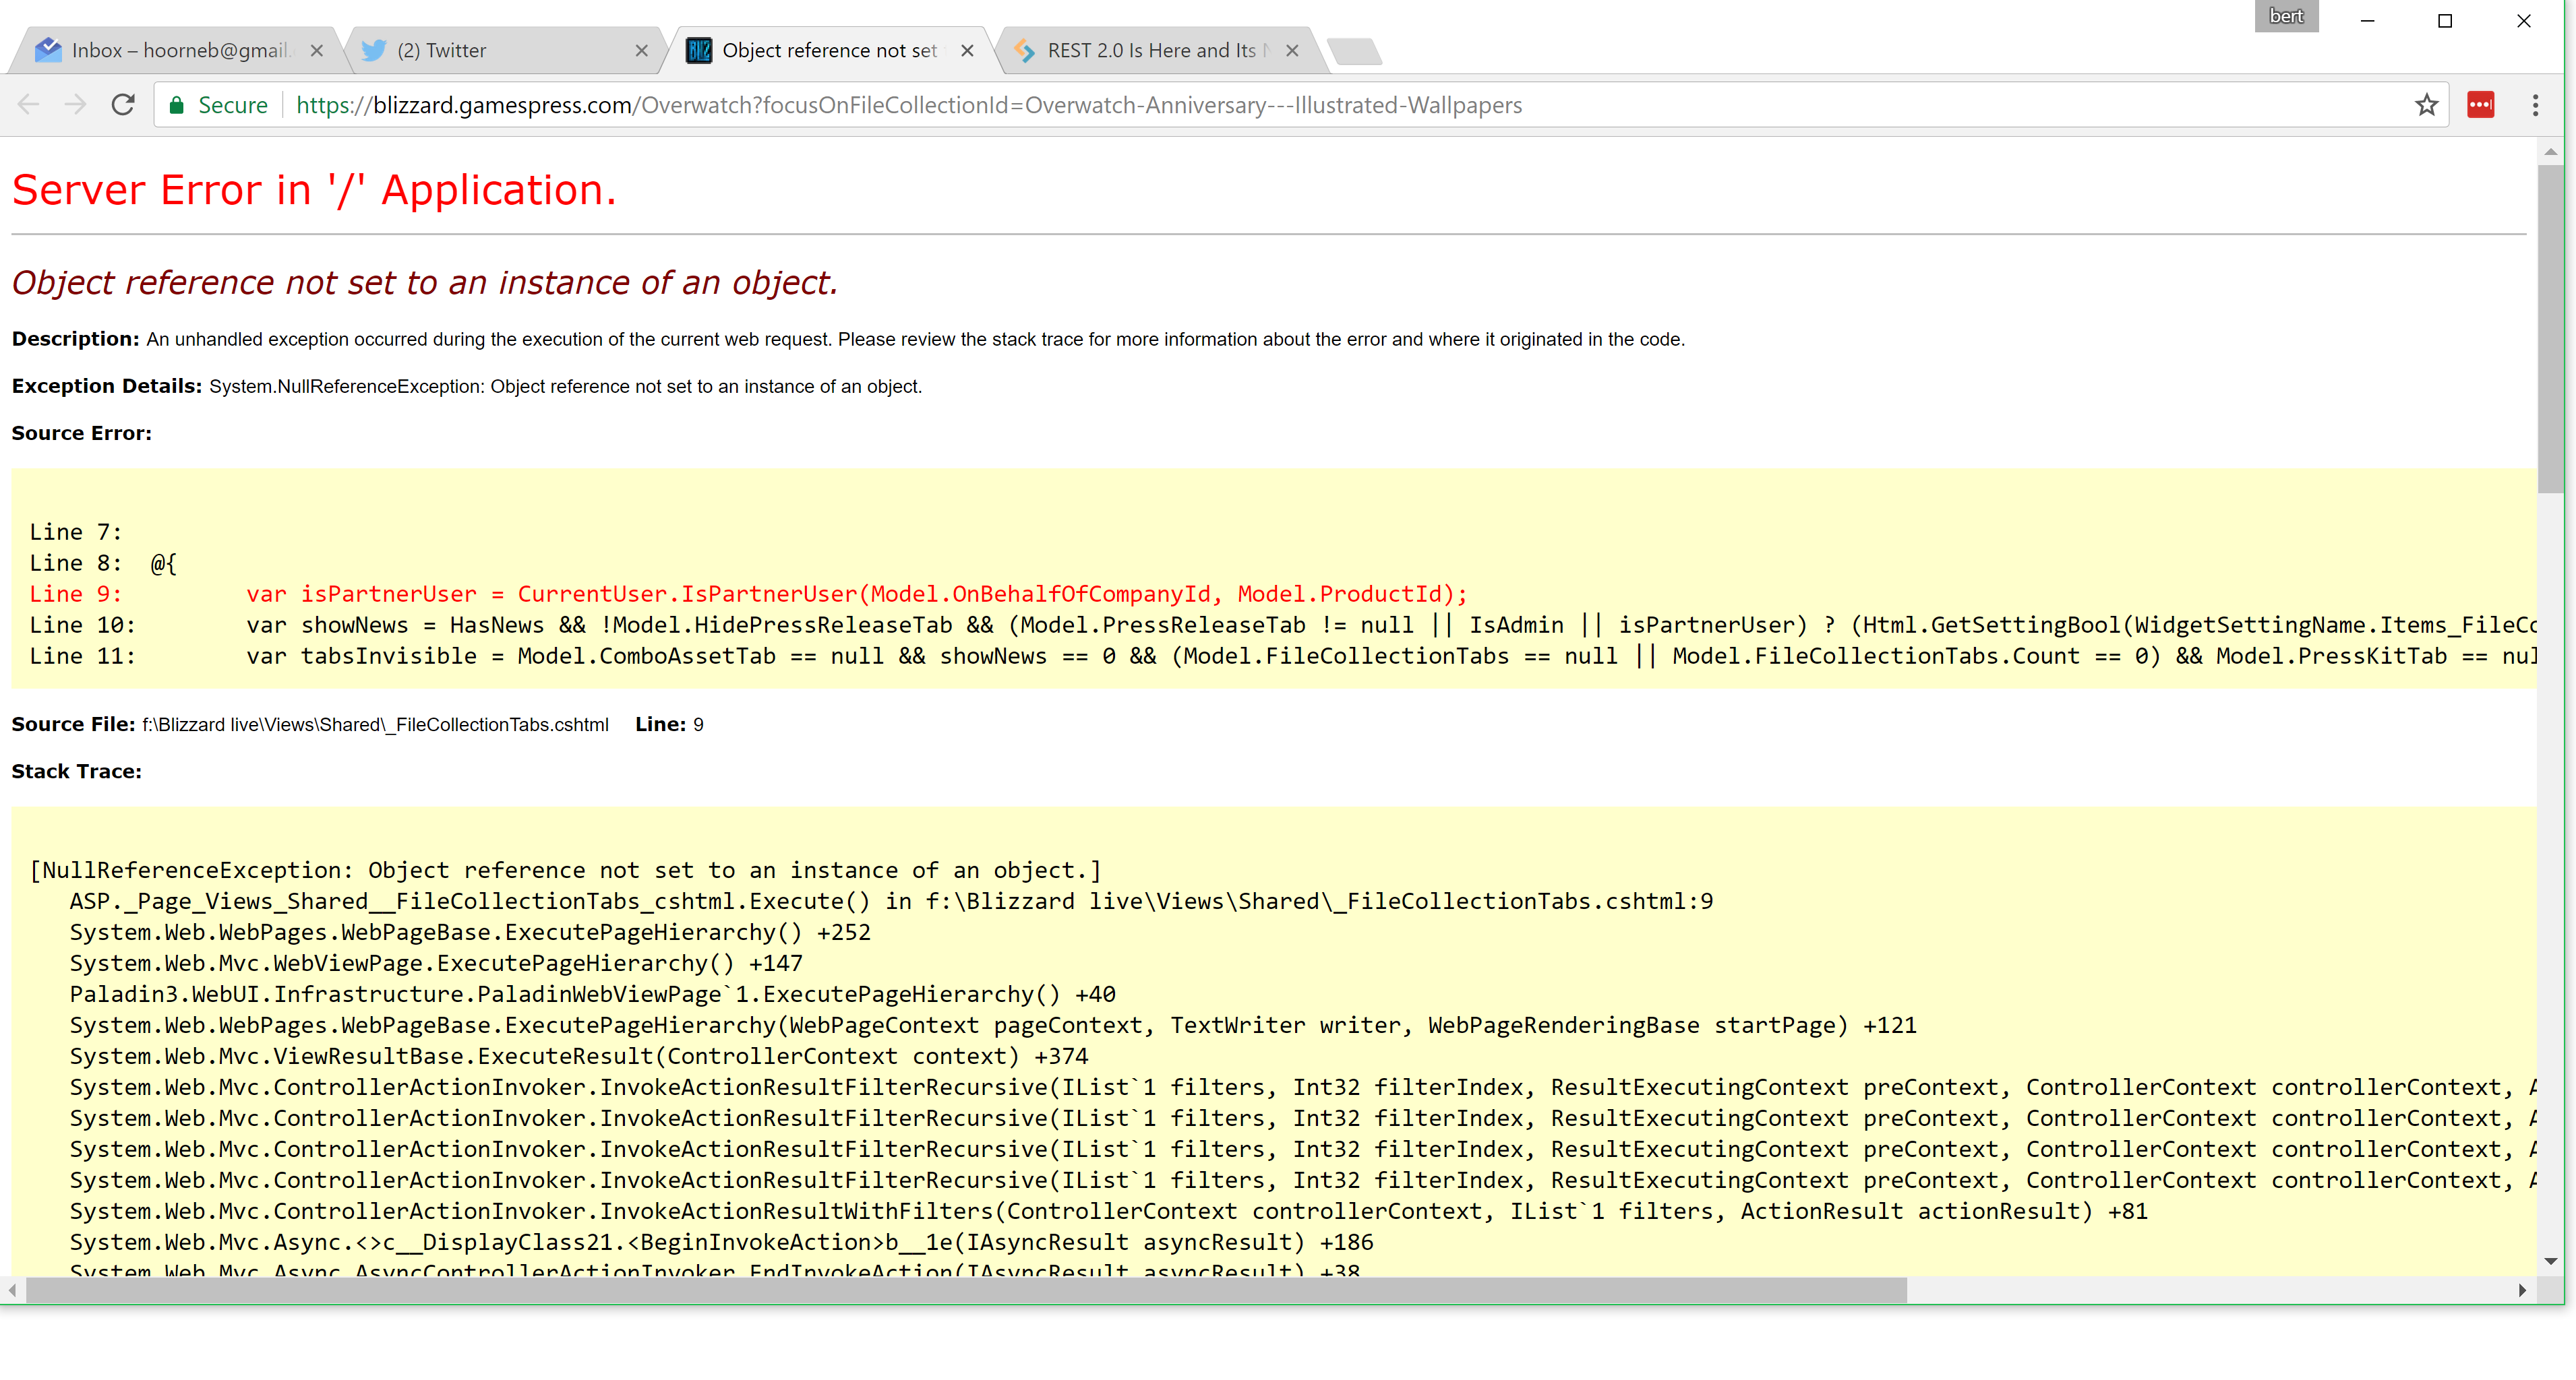Image resolution: width=2576 pixels, height=1380 pixels.
Task: Reload the current page
Action: 123,105
